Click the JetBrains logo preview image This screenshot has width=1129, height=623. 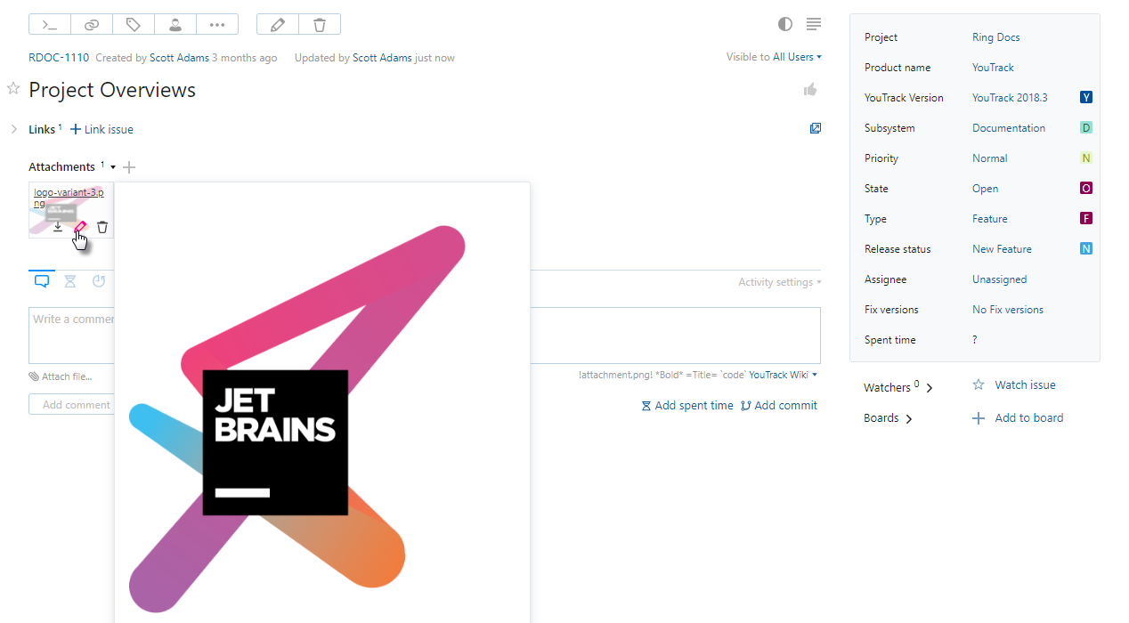(x=322, y=402)
